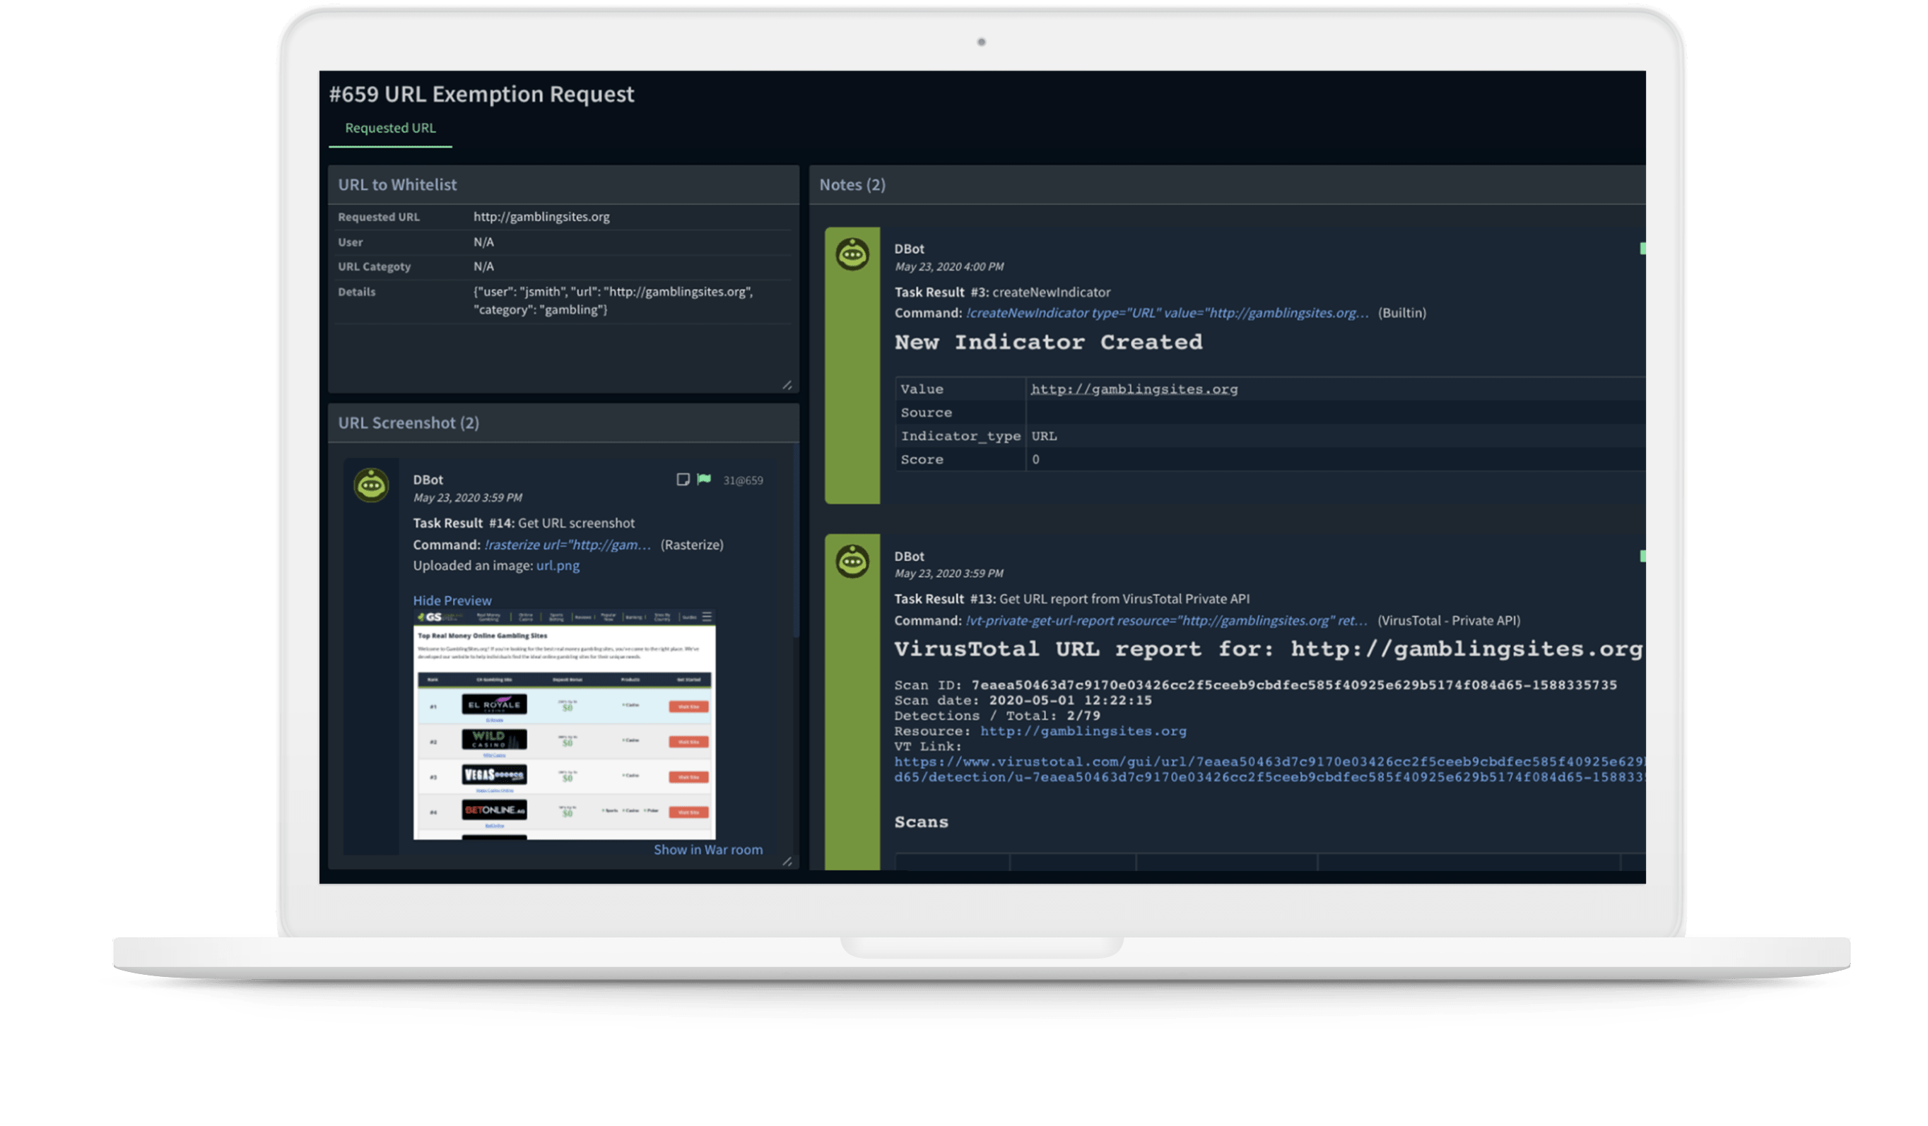Expand truncated !createNewIndicator command text

tap(1167, 313)
